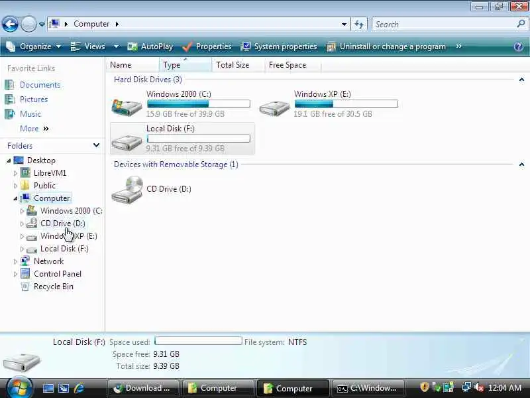530x398 pixels.
Task: Click the greyed Forward navigation button
Action: click(28, 24)
